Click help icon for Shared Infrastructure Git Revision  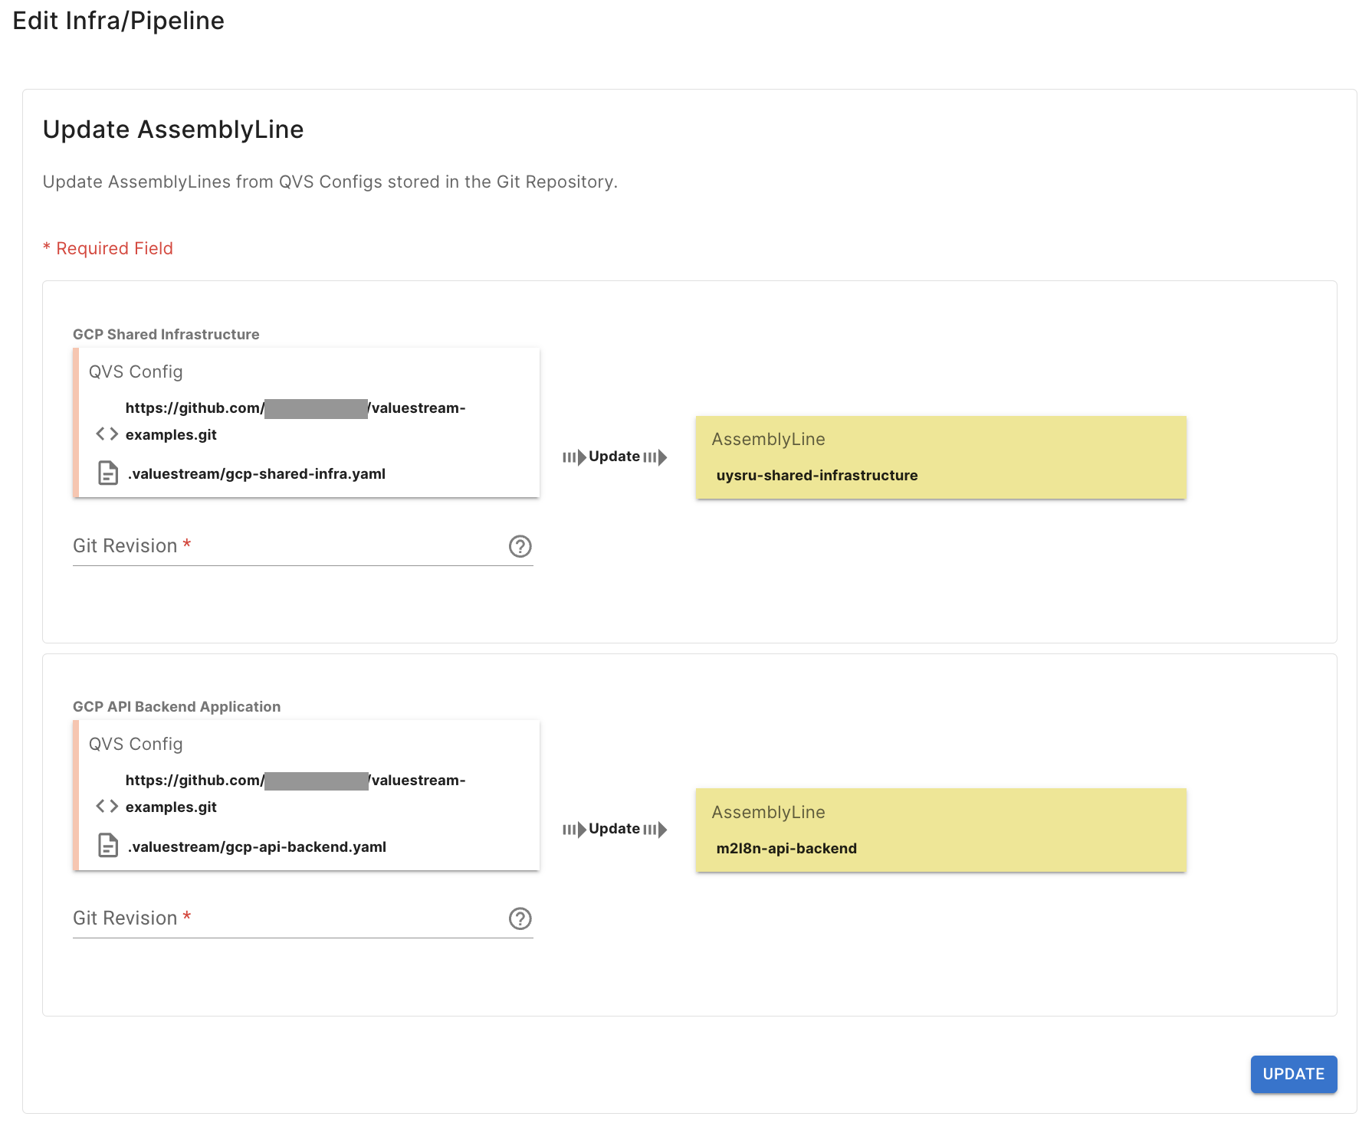point(520,546)
